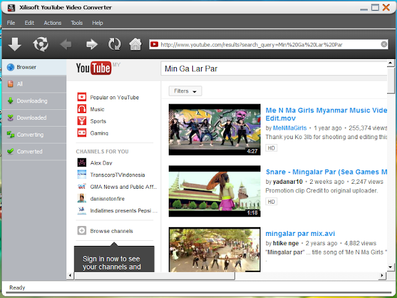Go back with the left arrow icon

(x=66, y=44)
